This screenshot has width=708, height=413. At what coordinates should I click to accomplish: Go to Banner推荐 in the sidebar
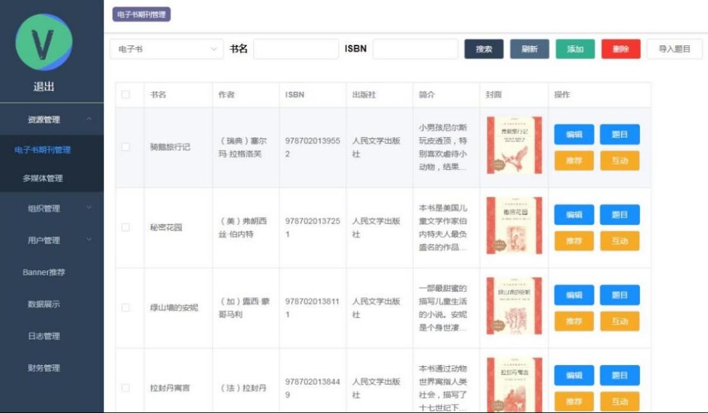tap(44, 272)
